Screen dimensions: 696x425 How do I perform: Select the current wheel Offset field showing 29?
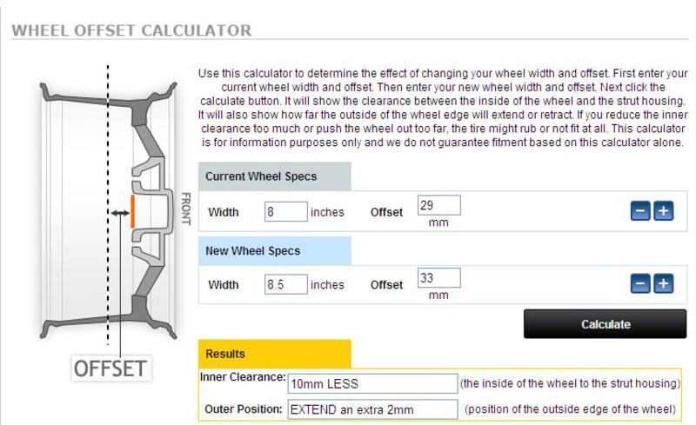click(x=438, y=205)
